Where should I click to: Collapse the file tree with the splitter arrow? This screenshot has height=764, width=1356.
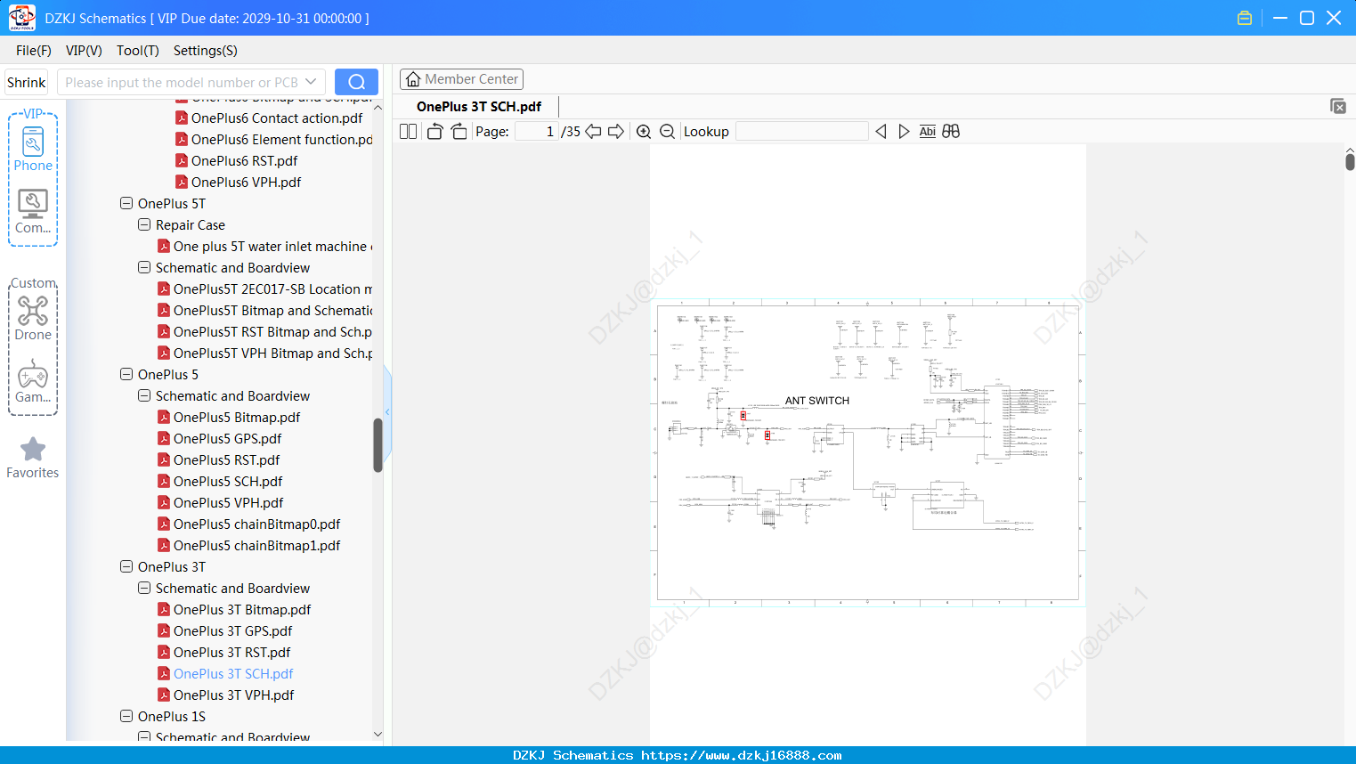pos(387,411)
